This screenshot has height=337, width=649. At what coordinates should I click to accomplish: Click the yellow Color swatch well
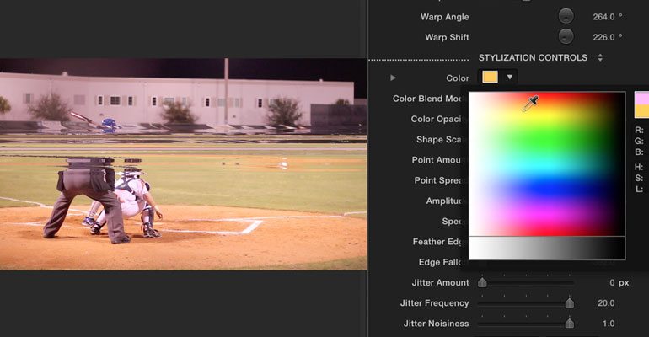pyautogui.click(x=490, y=77)
